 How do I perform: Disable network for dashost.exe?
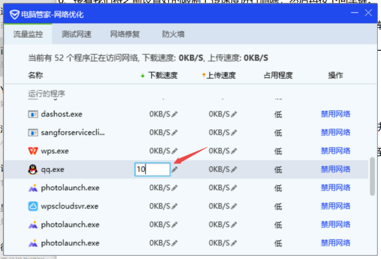click(335, 114)
